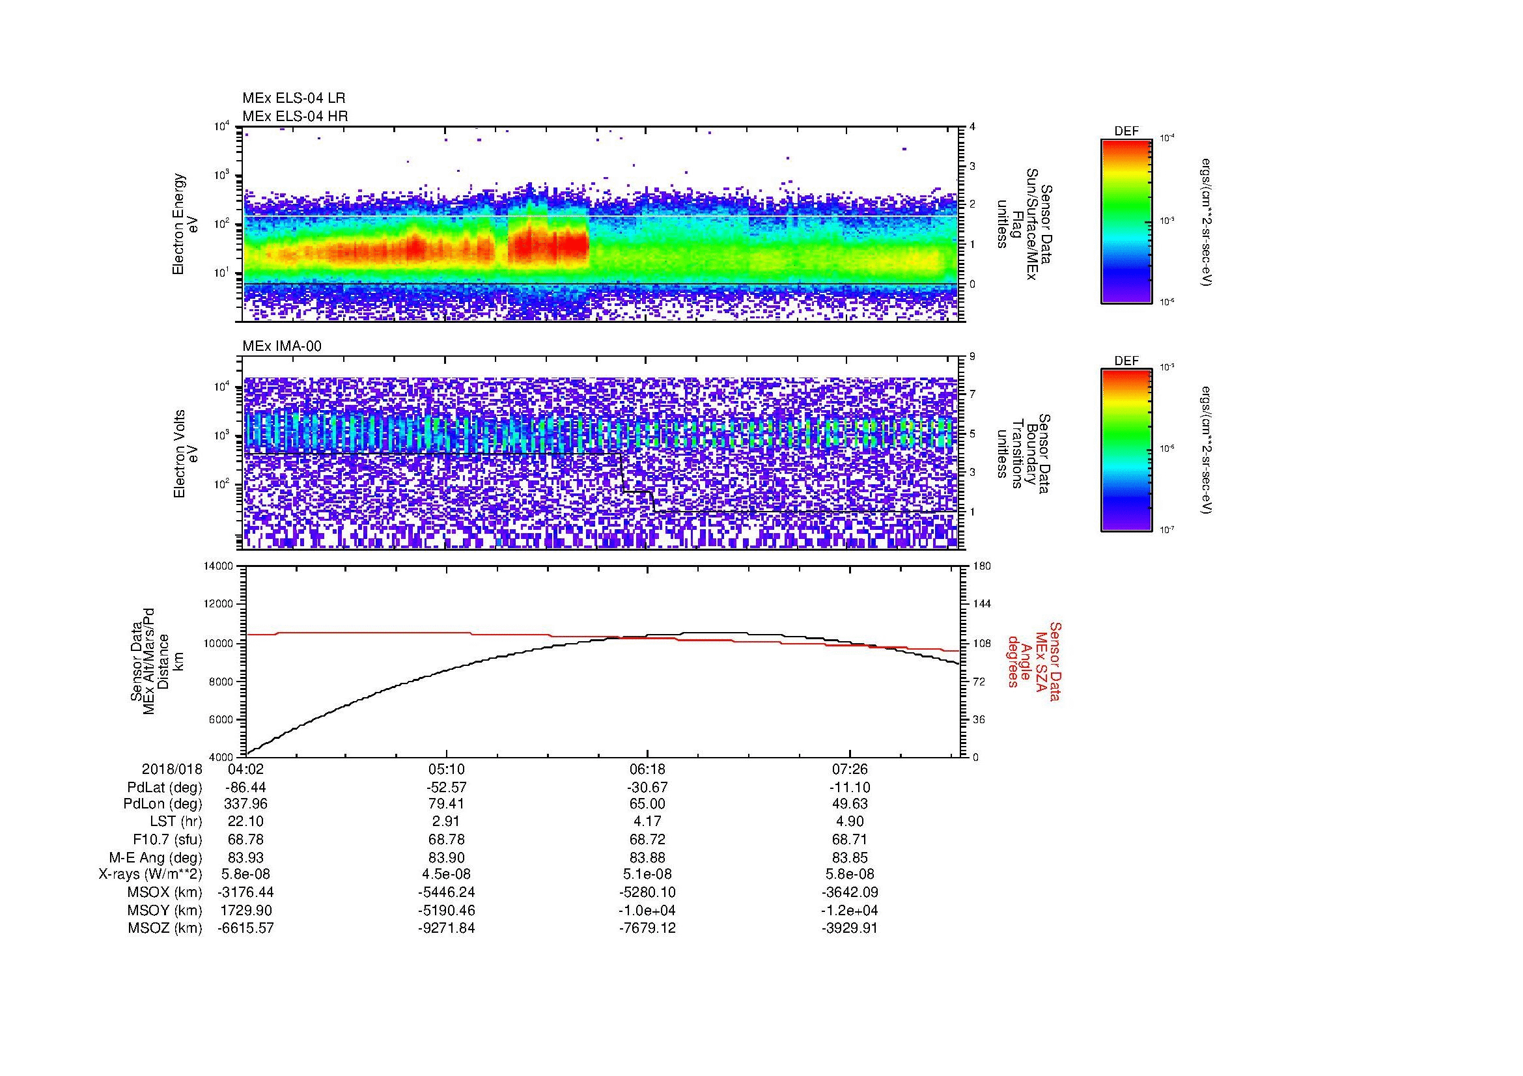Click the M-E Ang value 83.93
1523x1076 pixels.
pyautogui.click(x=246, y=857)
